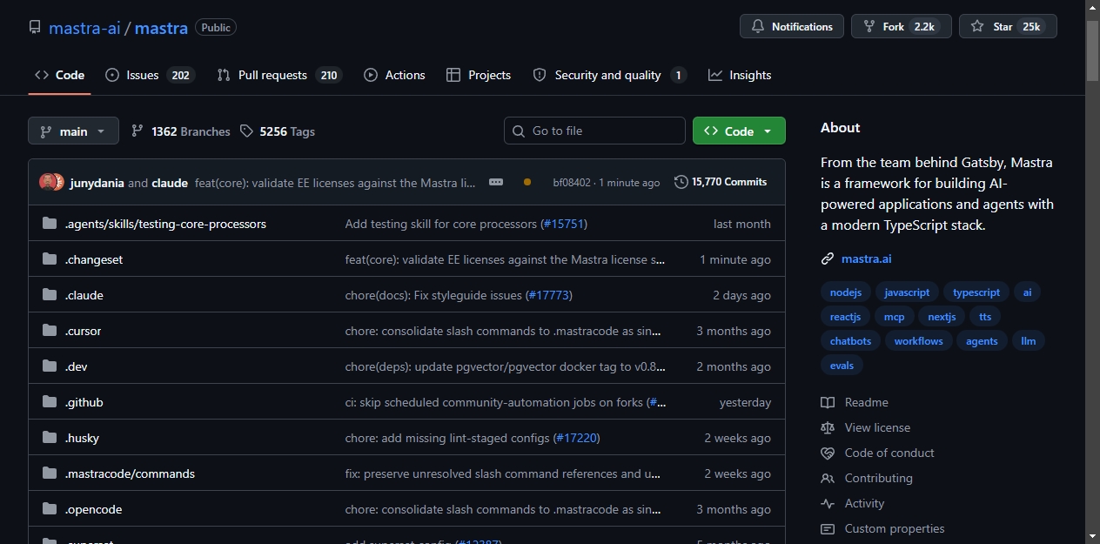Expand the commit message ellipsis button
The width and height of the screenshot is (1100, 544).
496,182
